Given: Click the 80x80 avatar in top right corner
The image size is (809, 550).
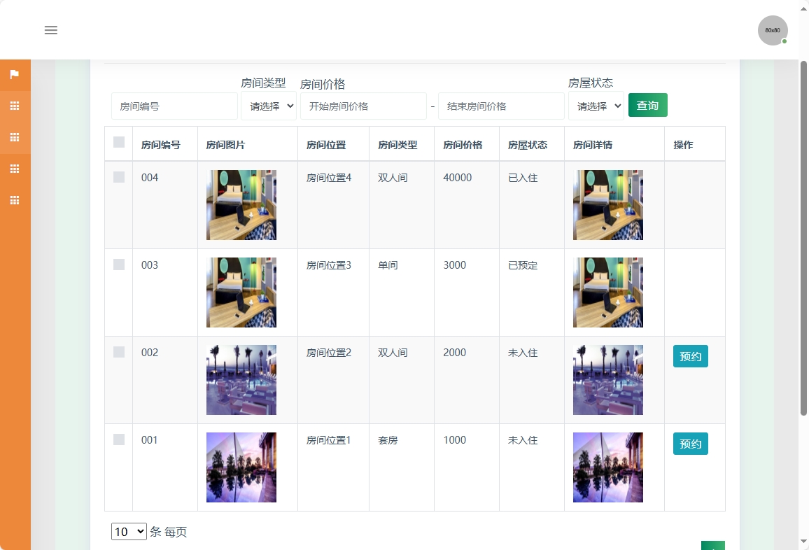Looking at the screenshot, I should (773, 30).
